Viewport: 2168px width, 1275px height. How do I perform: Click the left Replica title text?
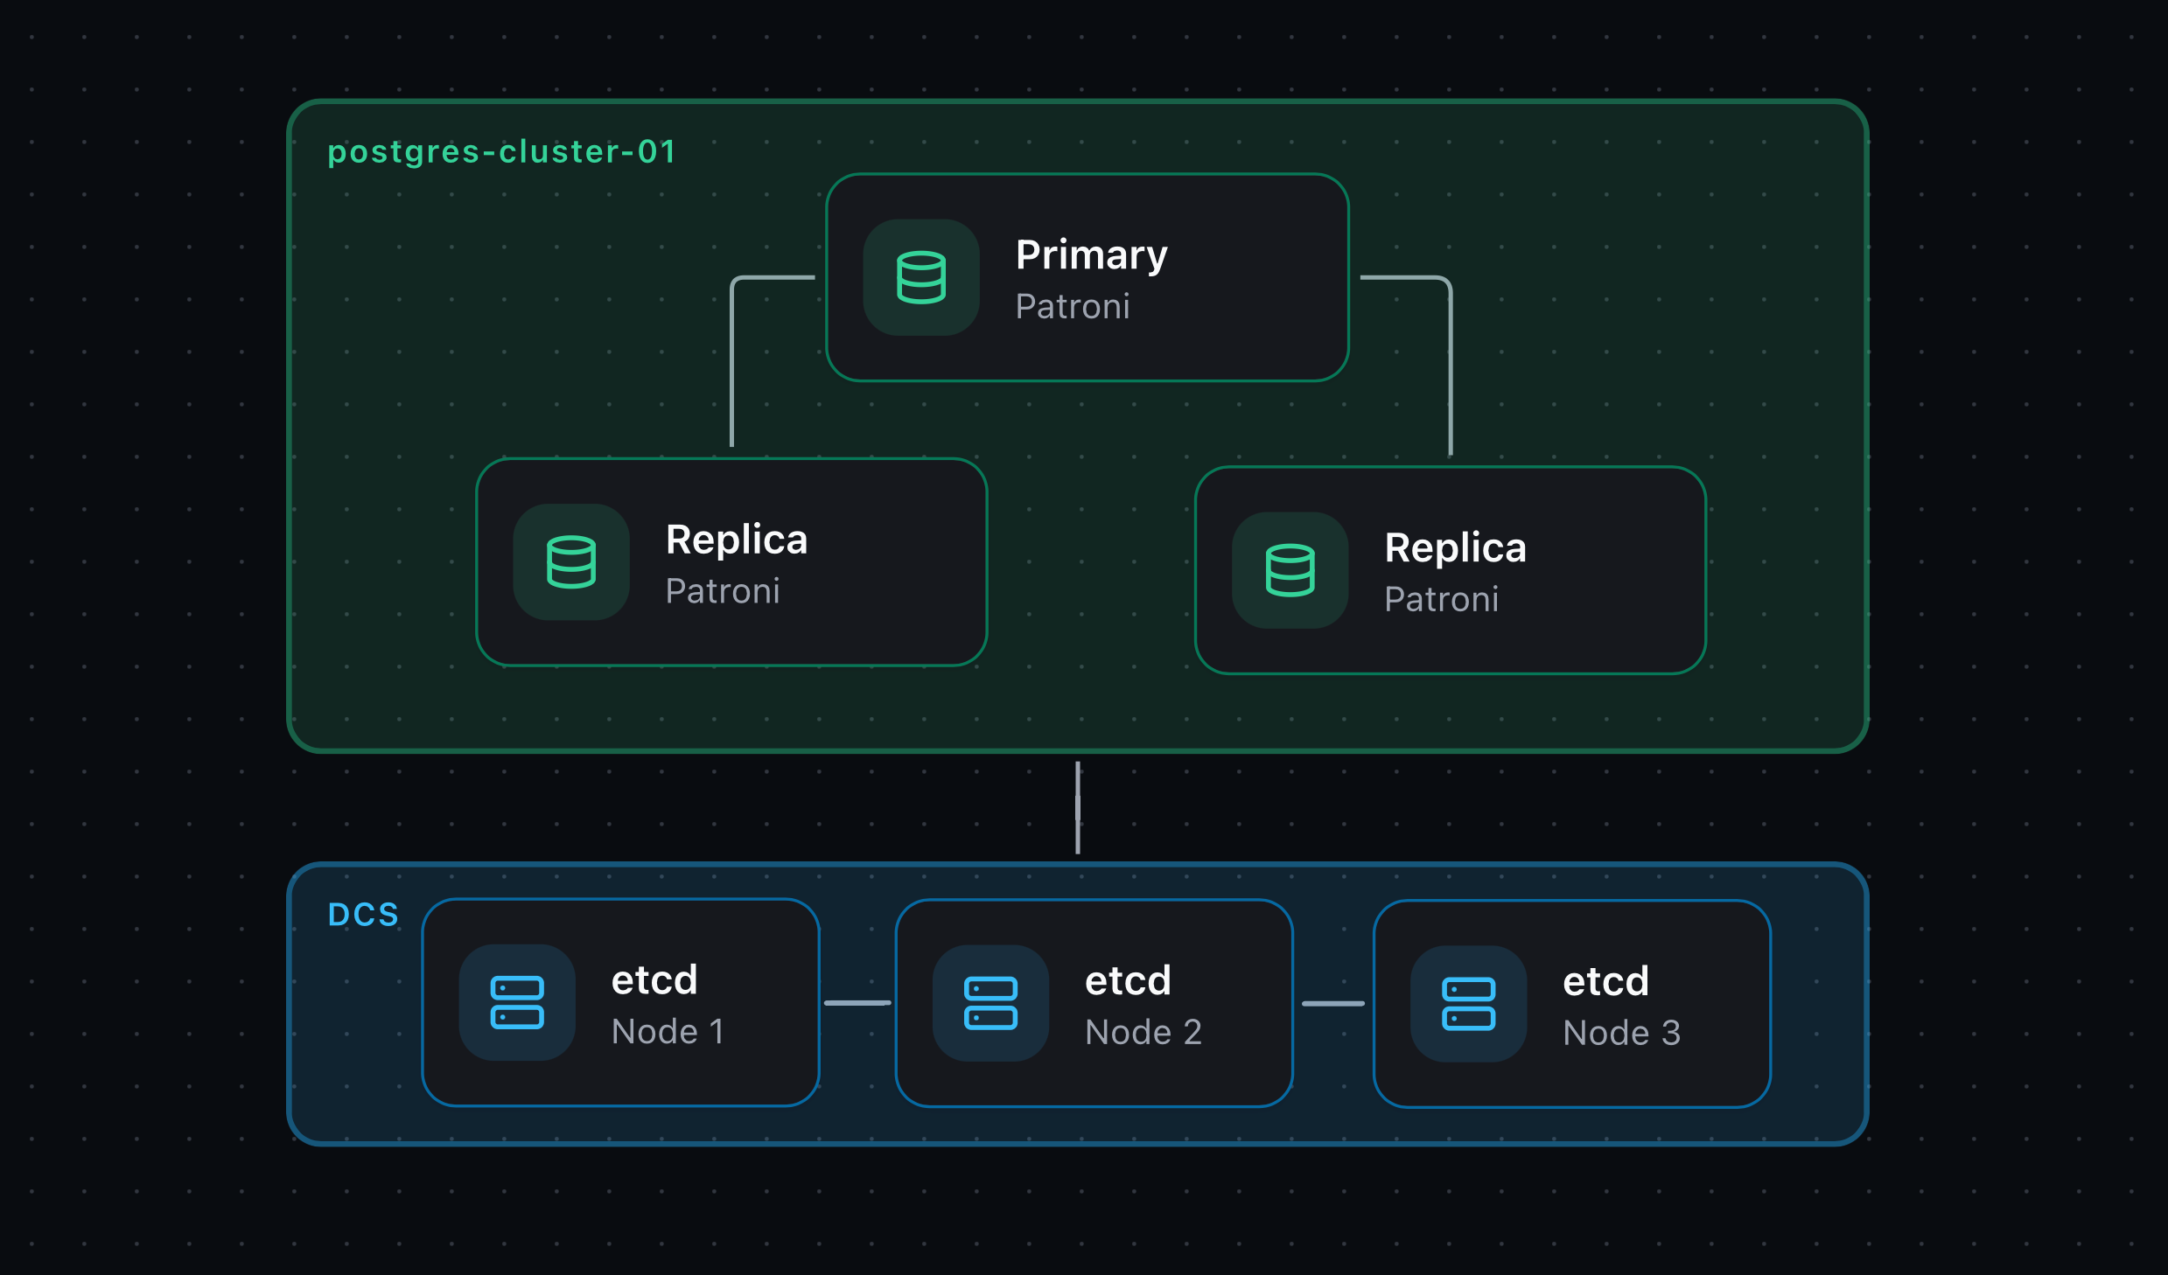[737, 539]
